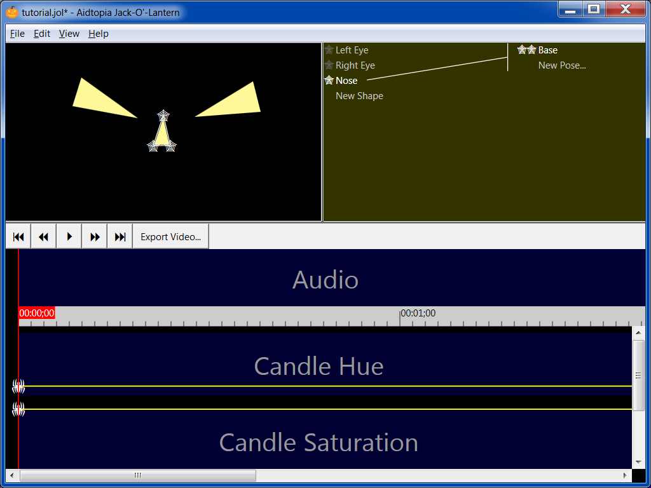Open the Edit menu
The height and width of the screenshot is (488, 651).
pos(42,34)
